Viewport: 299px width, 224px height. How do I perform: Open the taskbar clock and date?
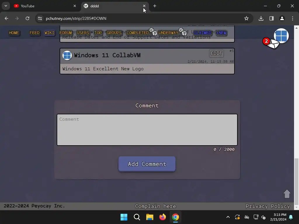pyautogui.click(x=278, y=217)
